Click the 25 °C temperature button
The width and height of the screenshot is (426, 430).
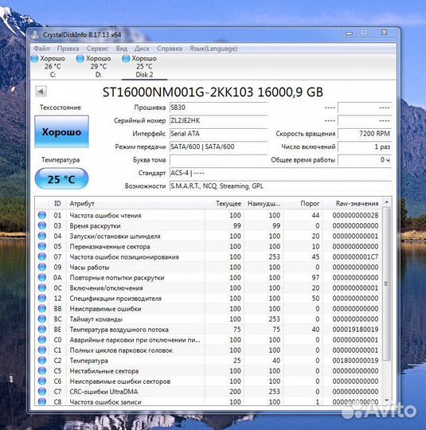click(x=61, y=179)
